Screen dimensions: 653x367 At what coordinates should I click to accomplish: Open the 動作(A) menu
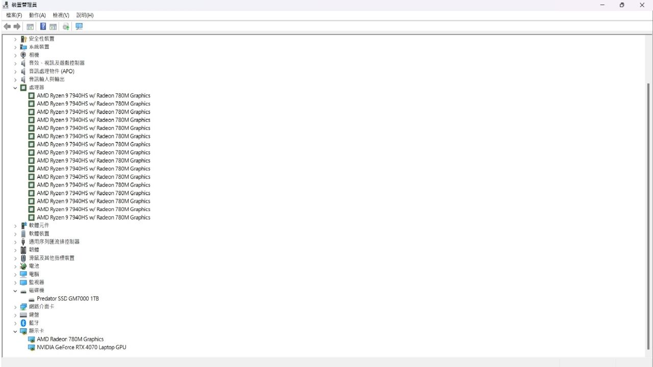coord(37,15)
